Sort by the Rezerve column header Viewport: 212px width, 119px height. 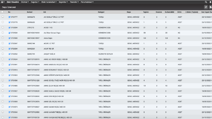(x=159, y=12)
